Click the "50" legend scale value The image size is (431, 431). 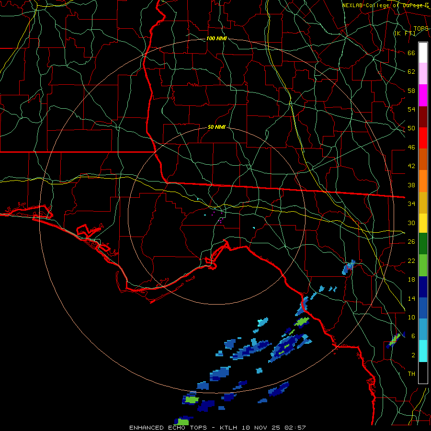point(411,128)
